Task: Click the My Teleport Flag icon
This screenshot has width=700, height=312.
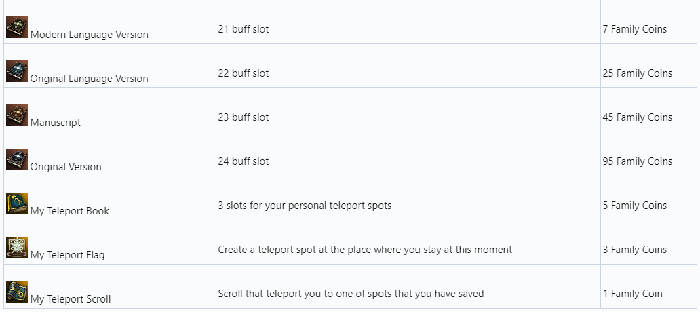Action: pyautogui.click(x=17, y=248)
